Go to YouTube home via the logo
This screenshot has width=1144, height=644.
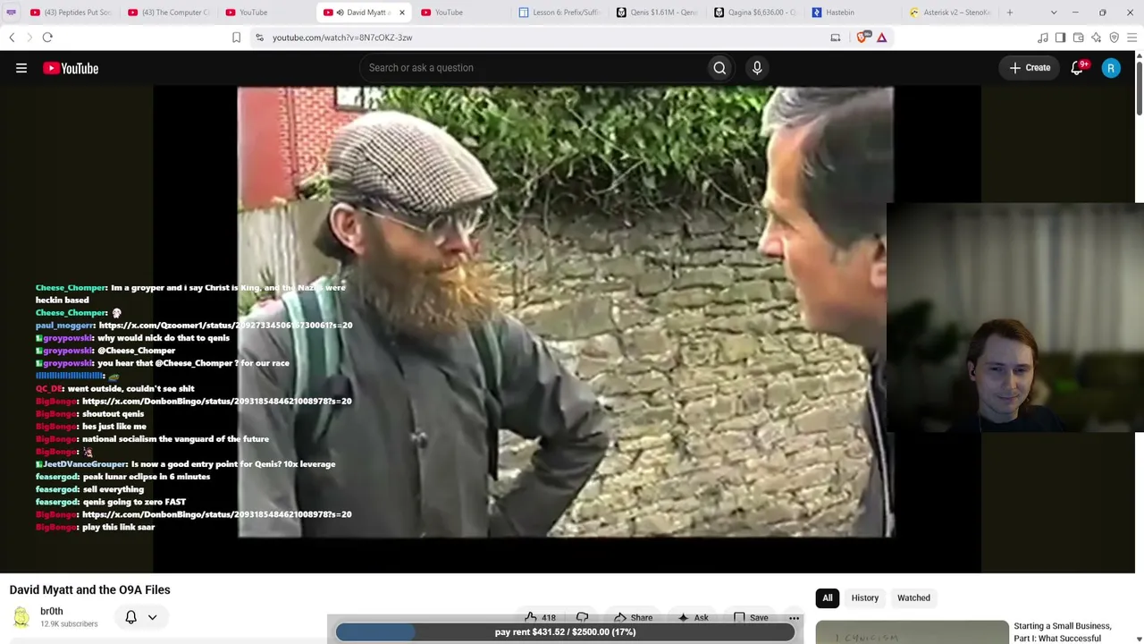[x=71, y=68]
